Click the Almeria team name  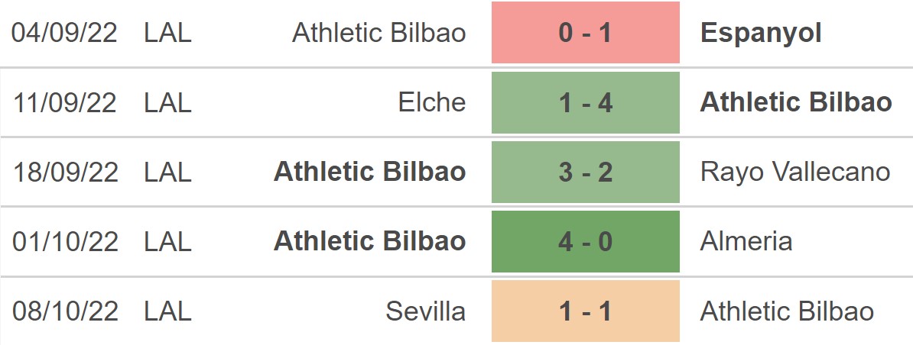[746, 241]
